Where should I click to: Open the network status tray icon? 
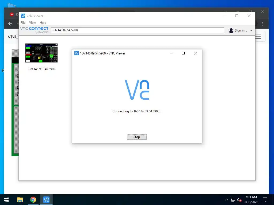click(233, 200)
